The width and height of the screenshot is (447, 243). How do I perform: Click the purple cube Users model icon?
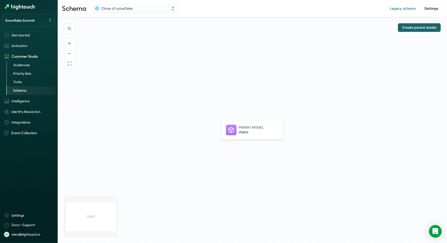point(231,130)
